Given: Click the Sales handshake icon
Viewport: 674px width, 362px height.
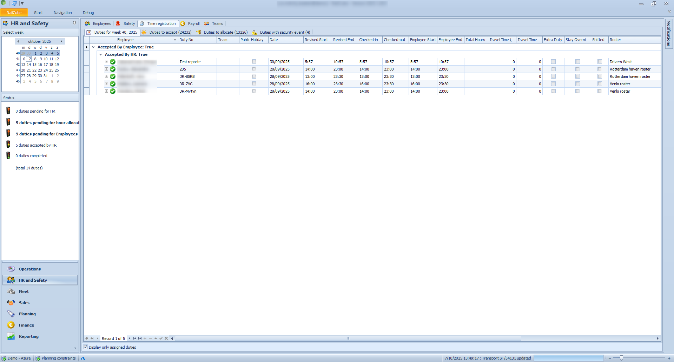Looking at the screenshot, I should click(11, 303).
